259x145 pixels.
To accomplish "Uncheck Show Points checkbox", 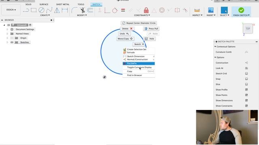I will click(x=246, y=95).
